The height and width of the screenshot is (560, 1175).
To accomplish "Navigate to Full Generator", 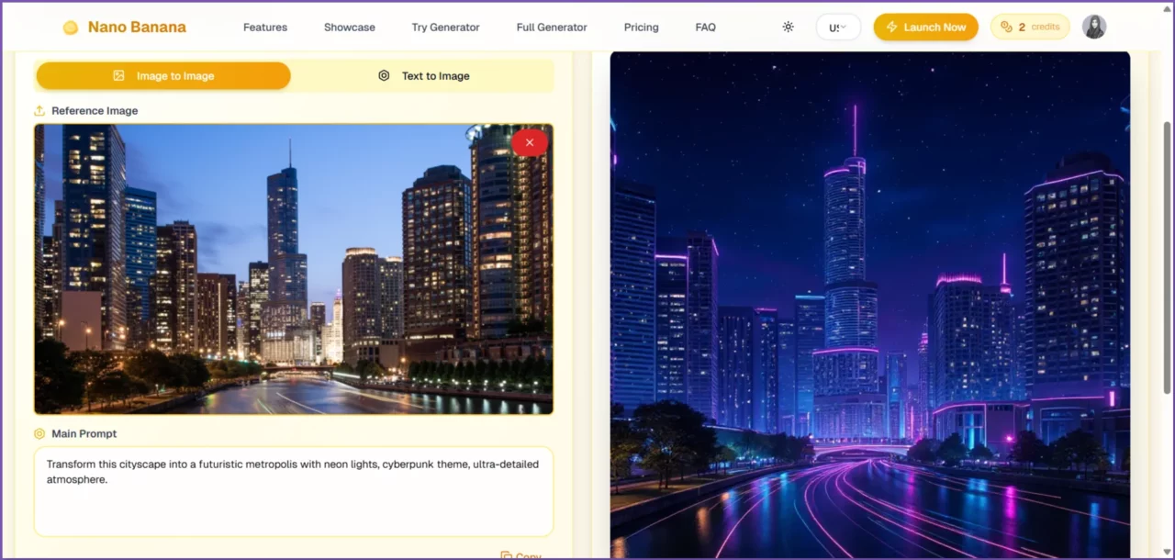I will pyautogui.click(x=552, y=28).
